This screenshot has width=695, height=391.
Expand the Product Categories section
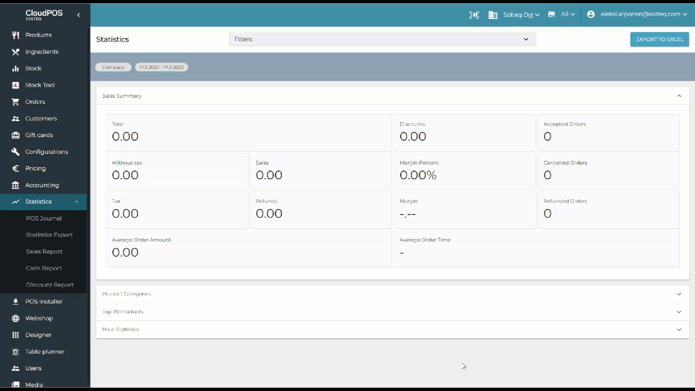point(679,294)
